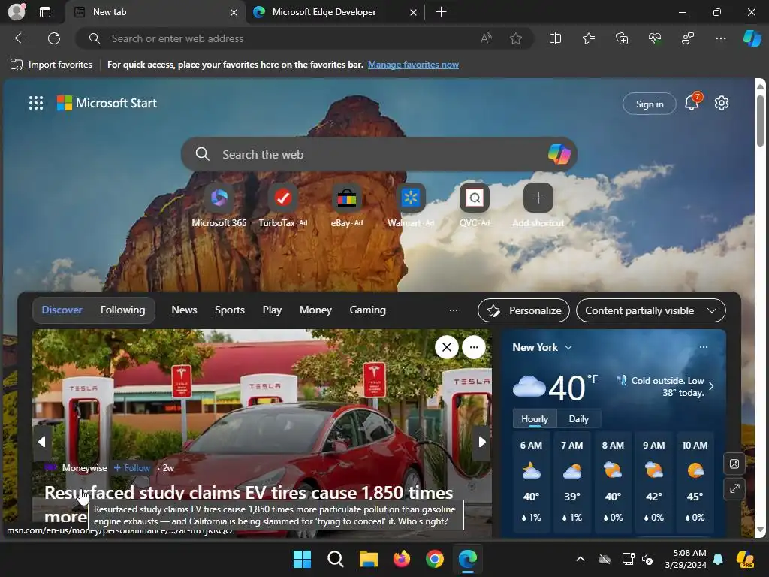
Task: Go back with the back arrow
Action: click(x=21, y=38)
